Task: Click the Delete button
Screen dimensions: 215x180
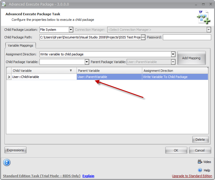Action: (x=200, y=140)
